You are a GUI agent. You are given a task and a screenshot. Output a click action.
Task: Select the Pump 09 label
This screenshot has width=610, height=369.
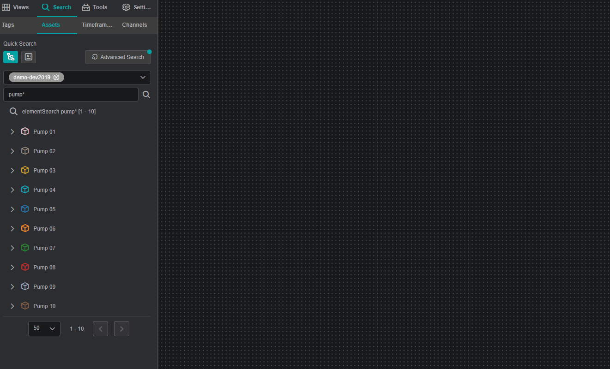point(44,287)
